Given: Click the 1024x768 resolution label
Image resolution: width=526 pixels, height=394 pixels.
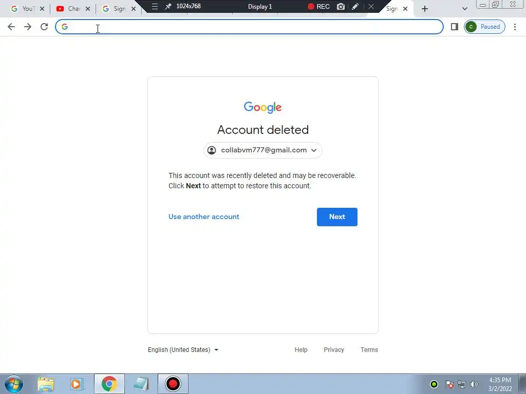Looking at the screenshot, I should click(x=189, y=6).
